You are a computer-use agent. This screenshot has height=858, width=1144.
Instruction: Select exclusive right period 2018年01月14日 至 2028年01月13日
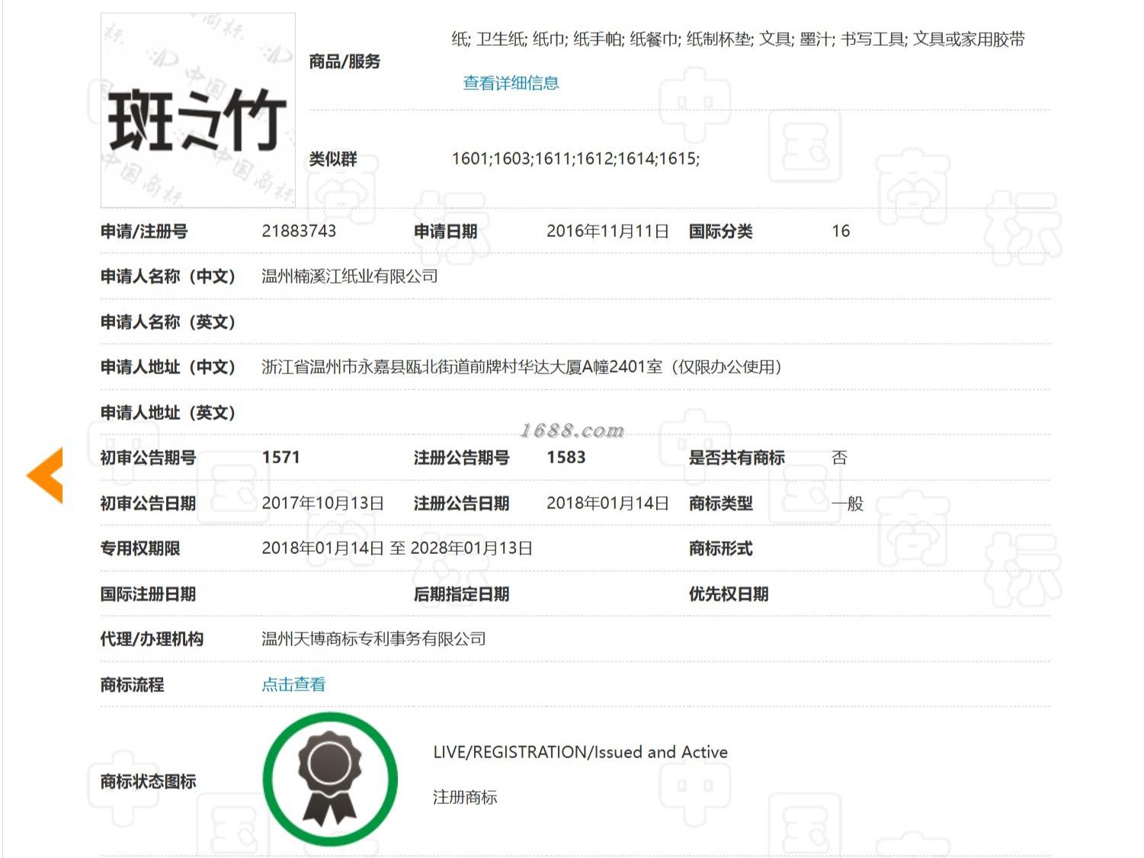[397, 548]
